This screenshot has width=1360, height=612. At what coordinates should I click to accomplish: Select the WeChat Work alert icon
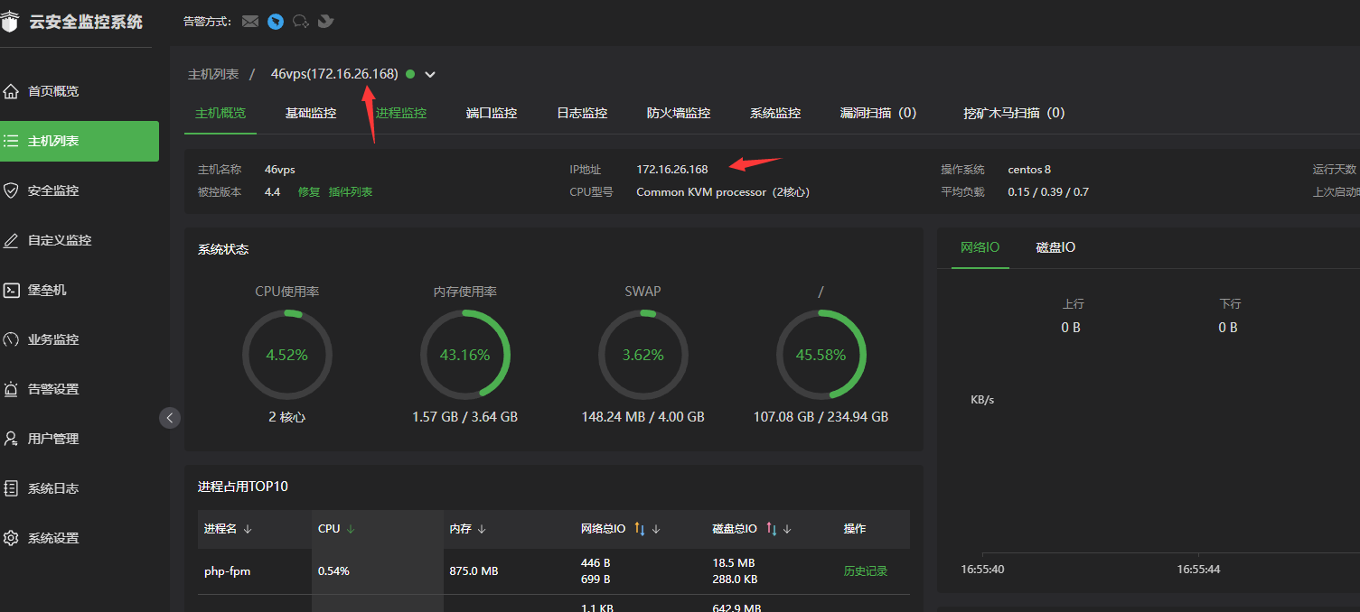[301, 21]
